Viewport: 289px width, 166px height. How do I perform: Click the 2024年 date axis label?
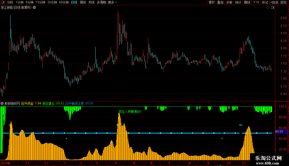[5, 163]
